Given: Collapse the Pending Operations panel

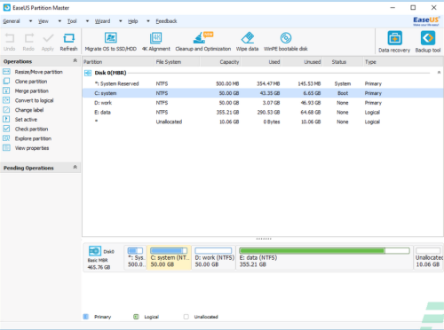Looking at the screenshot, I should (x=75, y=167).
